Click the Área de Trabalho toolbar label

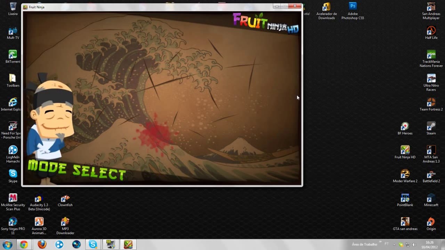pos(364,244)
